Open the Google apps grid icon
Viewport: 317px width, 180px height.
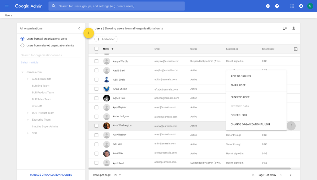point(292,6)
